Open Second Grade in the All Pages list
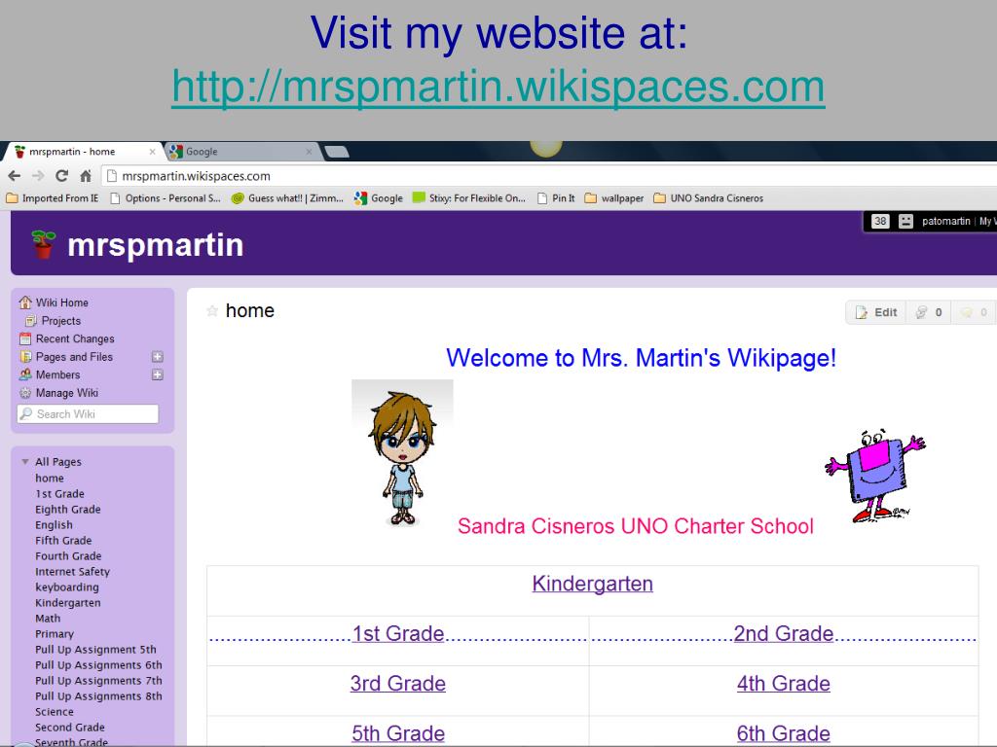The width and height of the screenshot is (997, 747). 70,728
